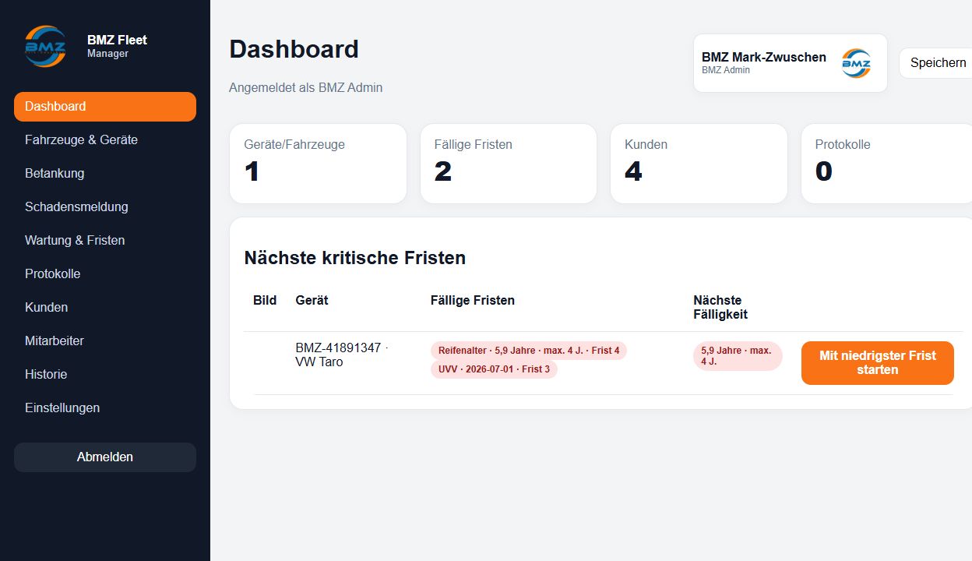Click the Angemeldet als BMZ Admin text
972x561 pixels.
tap(306, 88)
